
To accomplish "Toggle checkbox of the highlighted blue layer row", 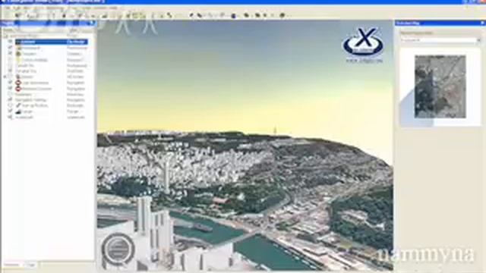I will 10,42.
